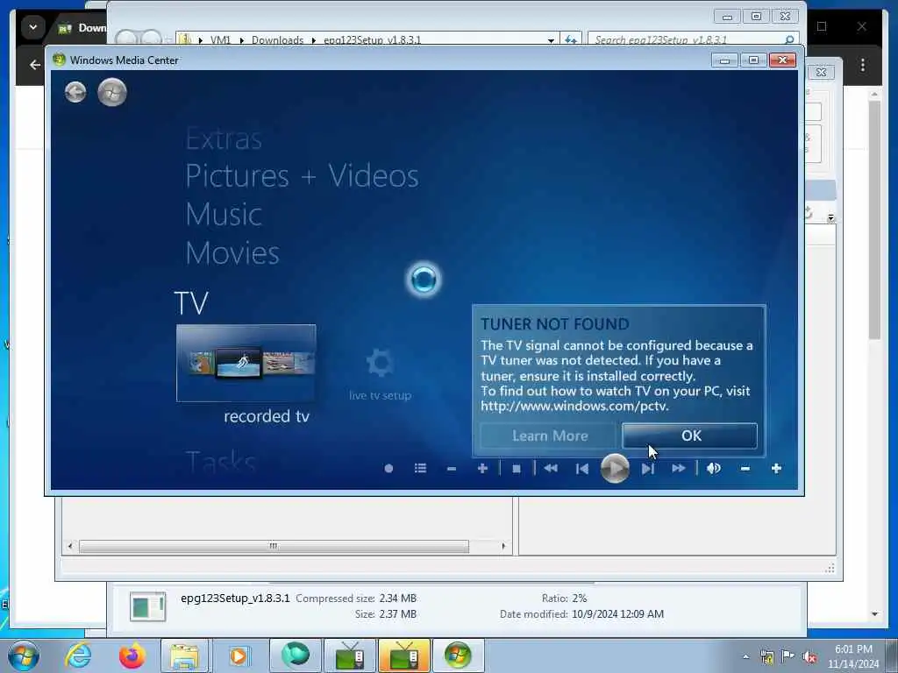This screenshot has width=898, height=673.
Task: Go back using the Media Center back arrow
Action: [75, 92]
